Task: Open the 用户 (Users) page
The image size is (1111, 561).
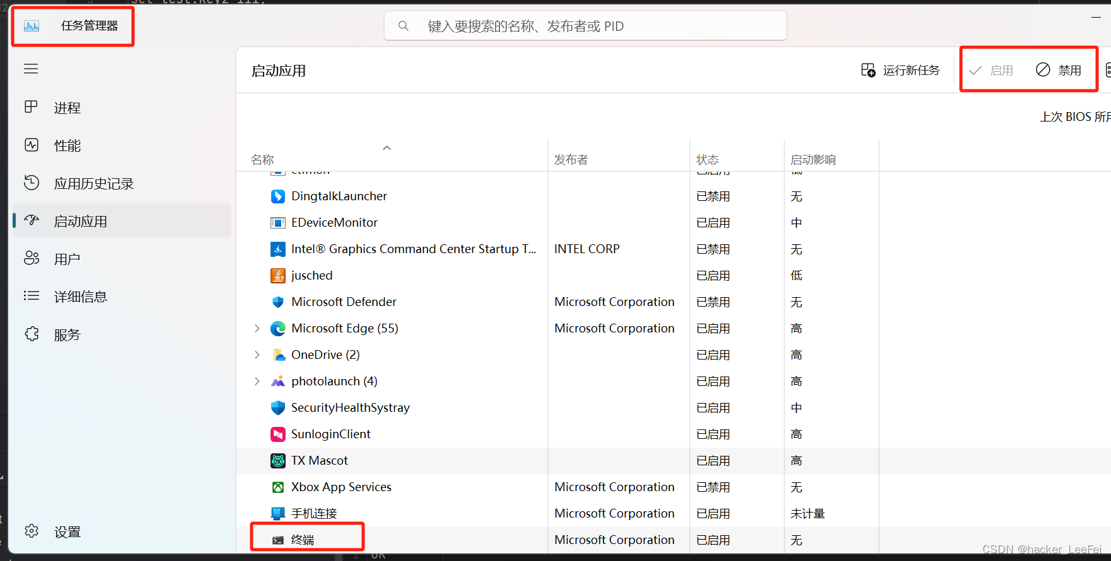Action: [x=122, y=259]
